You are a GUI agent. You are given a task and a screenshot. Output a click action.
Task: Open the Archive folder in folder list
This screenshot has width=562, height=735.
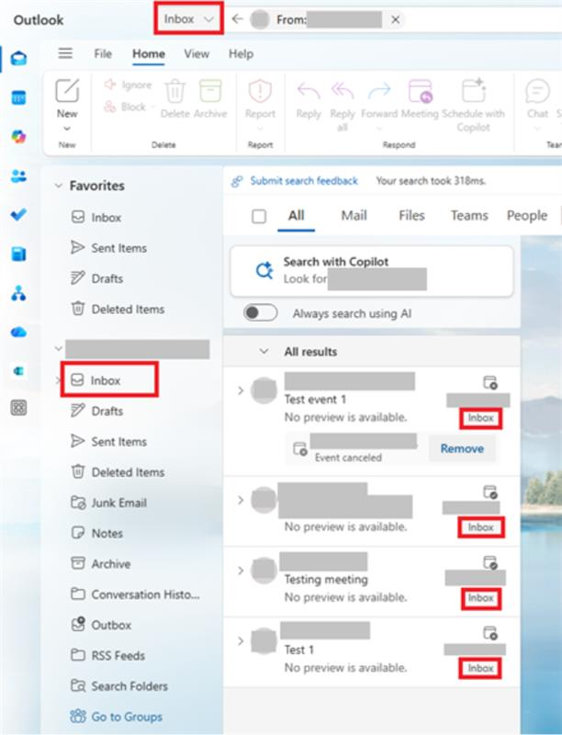point(111,564)
